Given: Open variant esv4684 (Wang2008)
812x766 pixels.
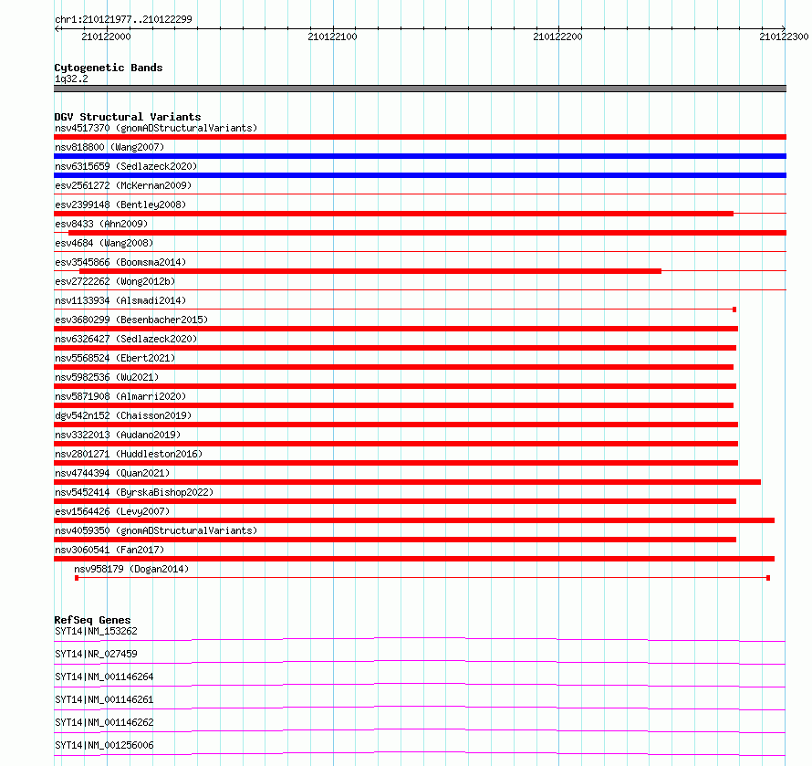Looking at the screenshot, I should click(x=104, y=243).
